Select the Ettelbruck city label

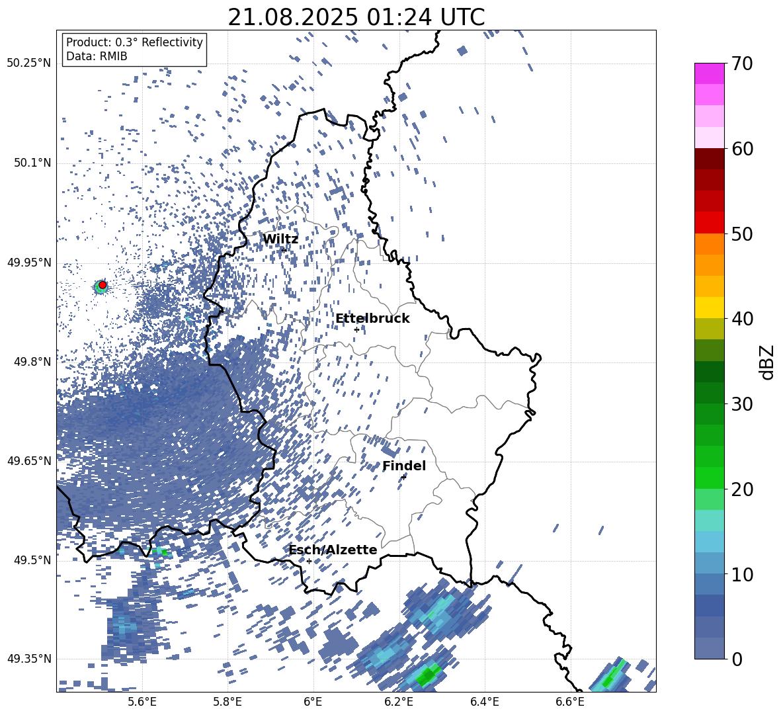point(372,319)
